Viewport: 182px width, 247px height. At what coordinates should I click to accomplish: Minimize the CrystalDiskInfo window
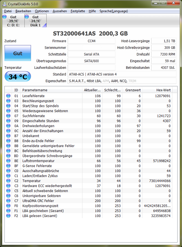156,3
